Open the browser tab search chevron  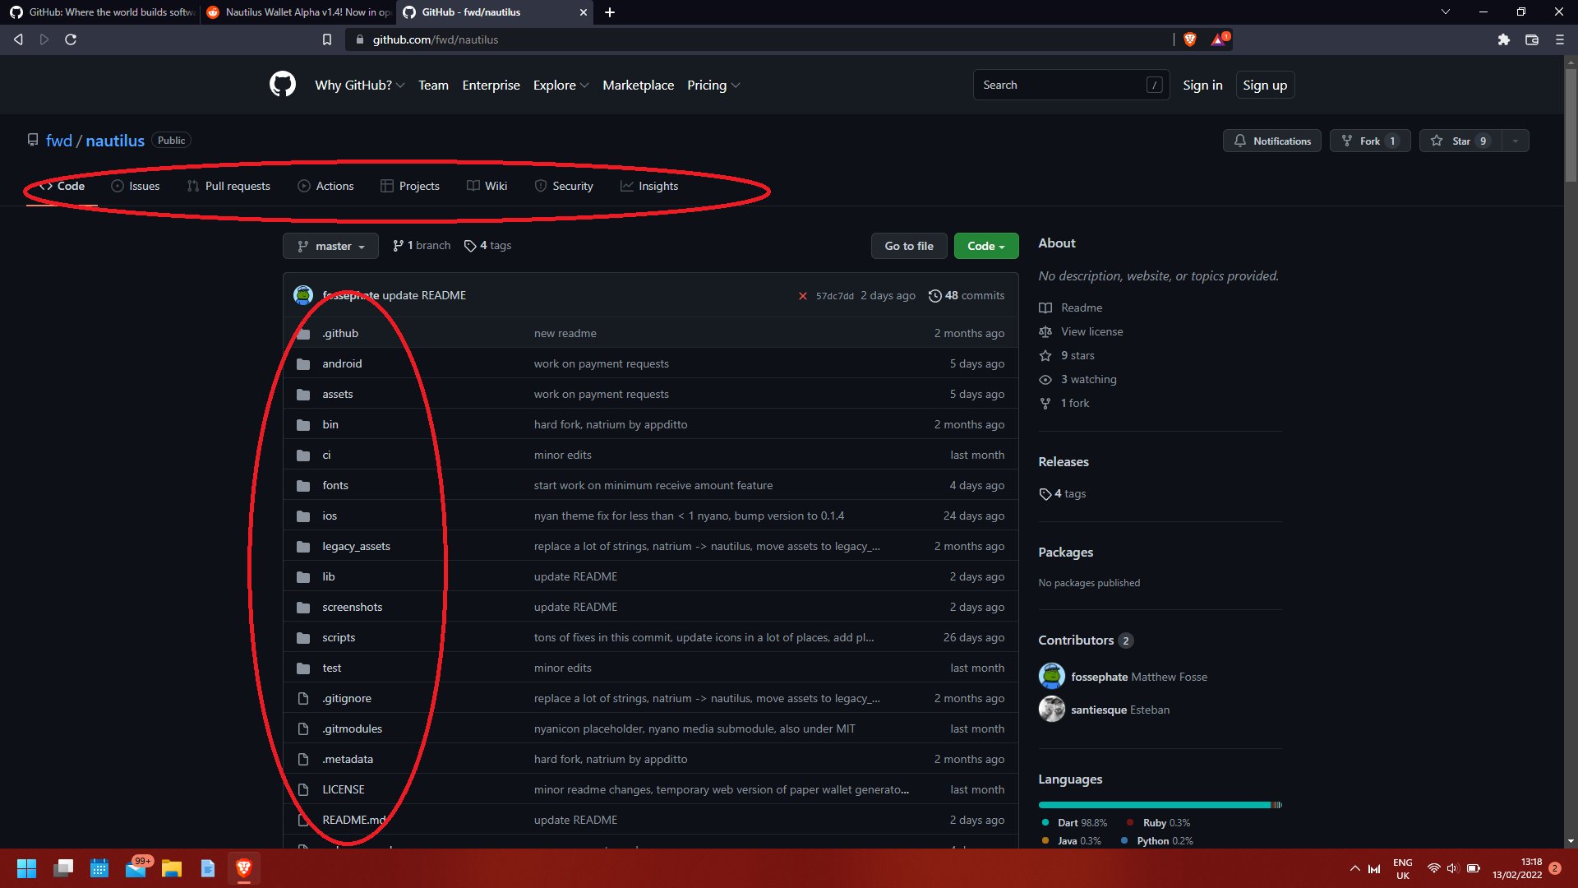pos(1446,12)
